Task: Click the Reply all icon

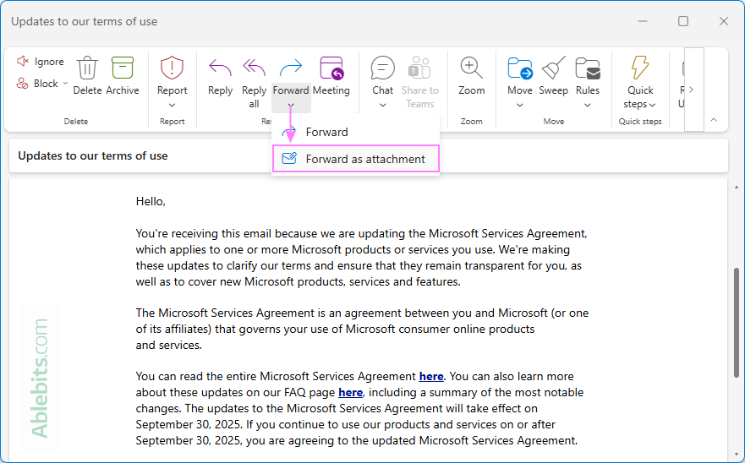Action: pyautogui.click(x=255, y=68)
